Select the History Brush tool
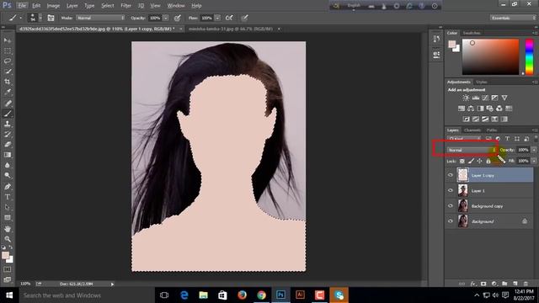 (8, 134)
